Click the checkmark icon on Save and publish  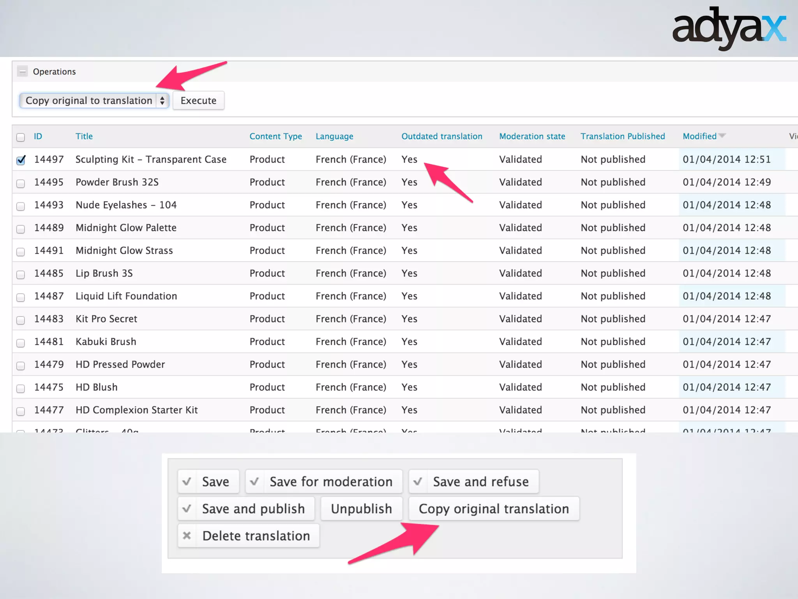click(x=187, y=509)
